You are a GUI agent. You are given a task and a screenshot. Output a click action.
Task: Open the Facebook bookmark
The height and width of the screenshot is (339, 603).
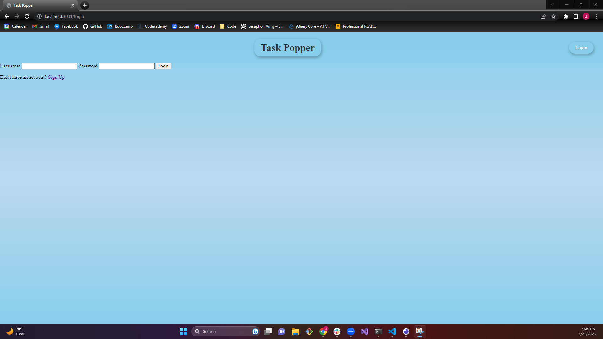click(x=66, y=26)
